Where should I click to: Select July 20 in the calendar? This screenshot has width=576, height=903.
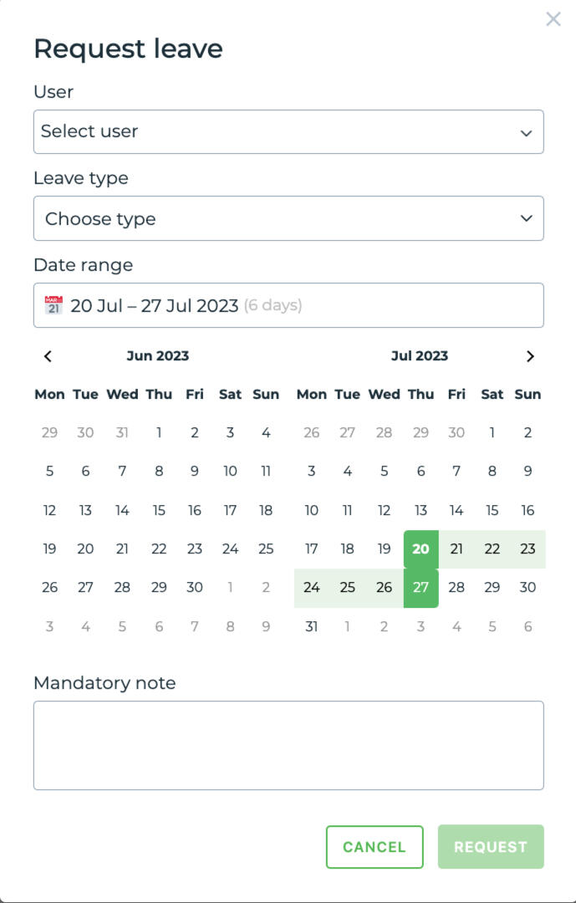coord(421,549)
